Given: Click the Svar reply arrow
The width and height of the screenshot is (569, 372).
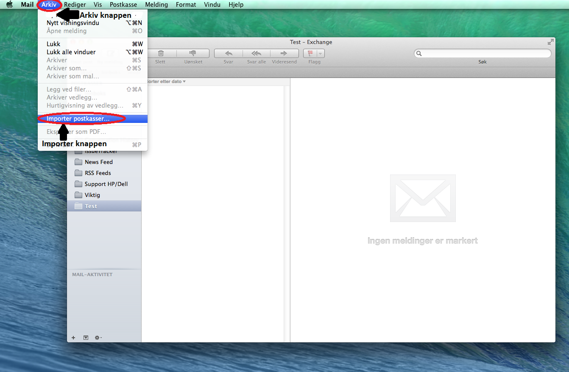Looking at the screenshot, I should pos(229,53).
